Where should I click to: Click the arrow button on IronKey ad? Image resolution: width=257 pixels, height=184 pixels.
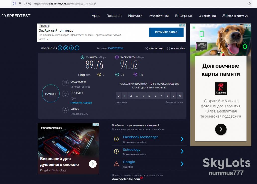pyautogui.click(x=93, y=164)
